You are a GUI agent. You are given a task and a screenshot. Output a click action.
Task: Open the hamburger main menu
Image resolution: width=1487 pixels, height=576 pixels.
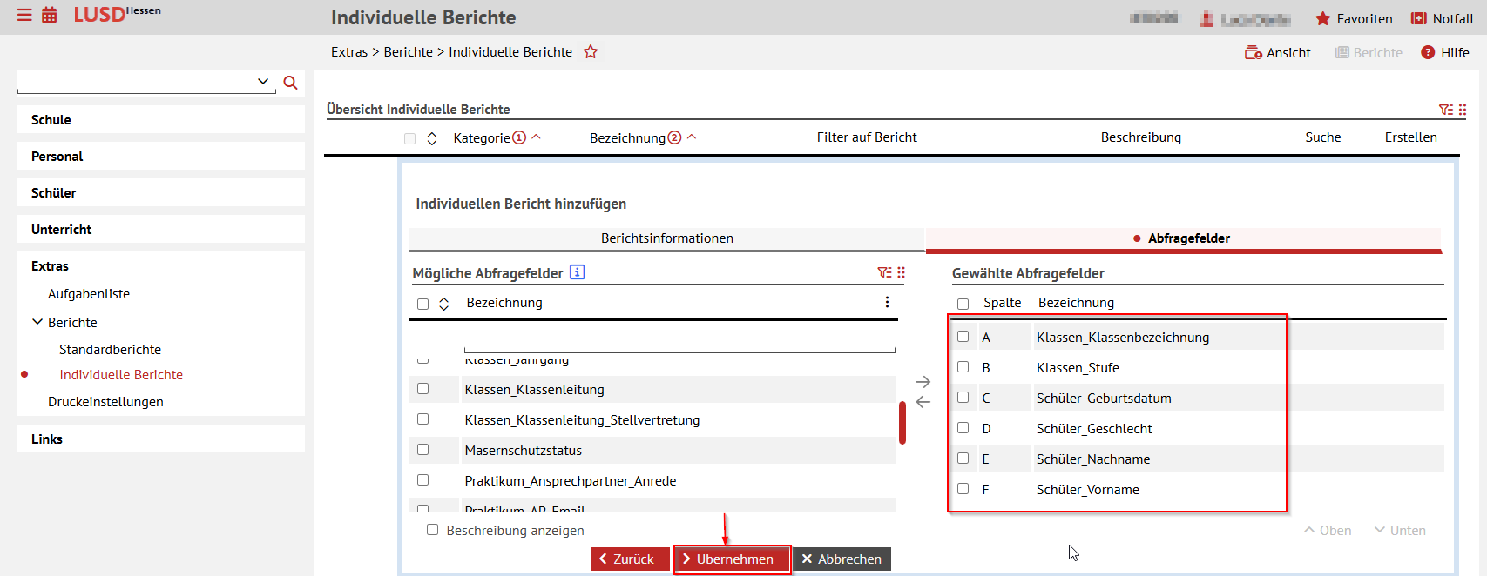click(x=24, y=16)
